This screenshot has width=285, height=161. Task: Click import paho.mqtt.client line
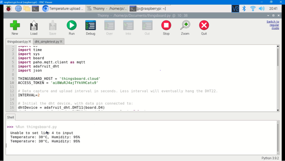[52, 62]
